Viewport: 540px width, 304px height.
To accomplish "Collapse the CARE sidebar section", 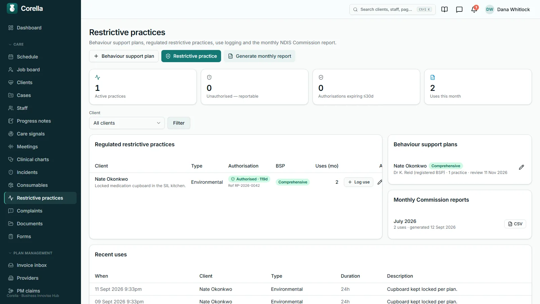I will click(x=16, y=44).
